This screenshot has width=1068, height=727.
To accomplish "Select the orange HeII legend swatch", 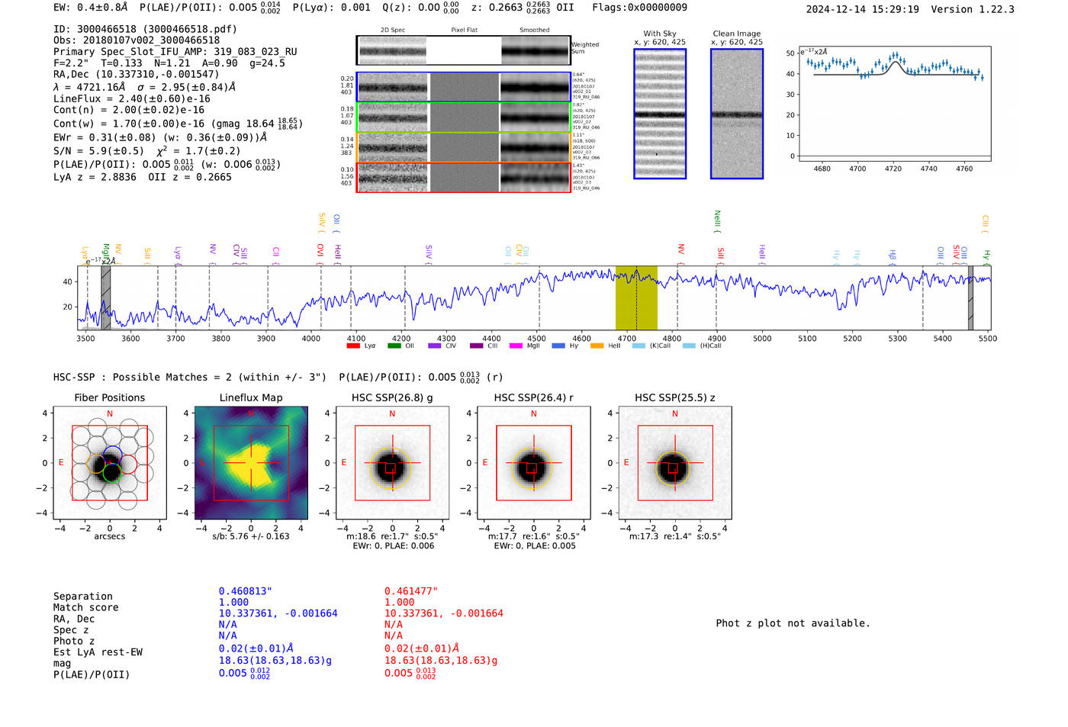I will coord(597,346).
